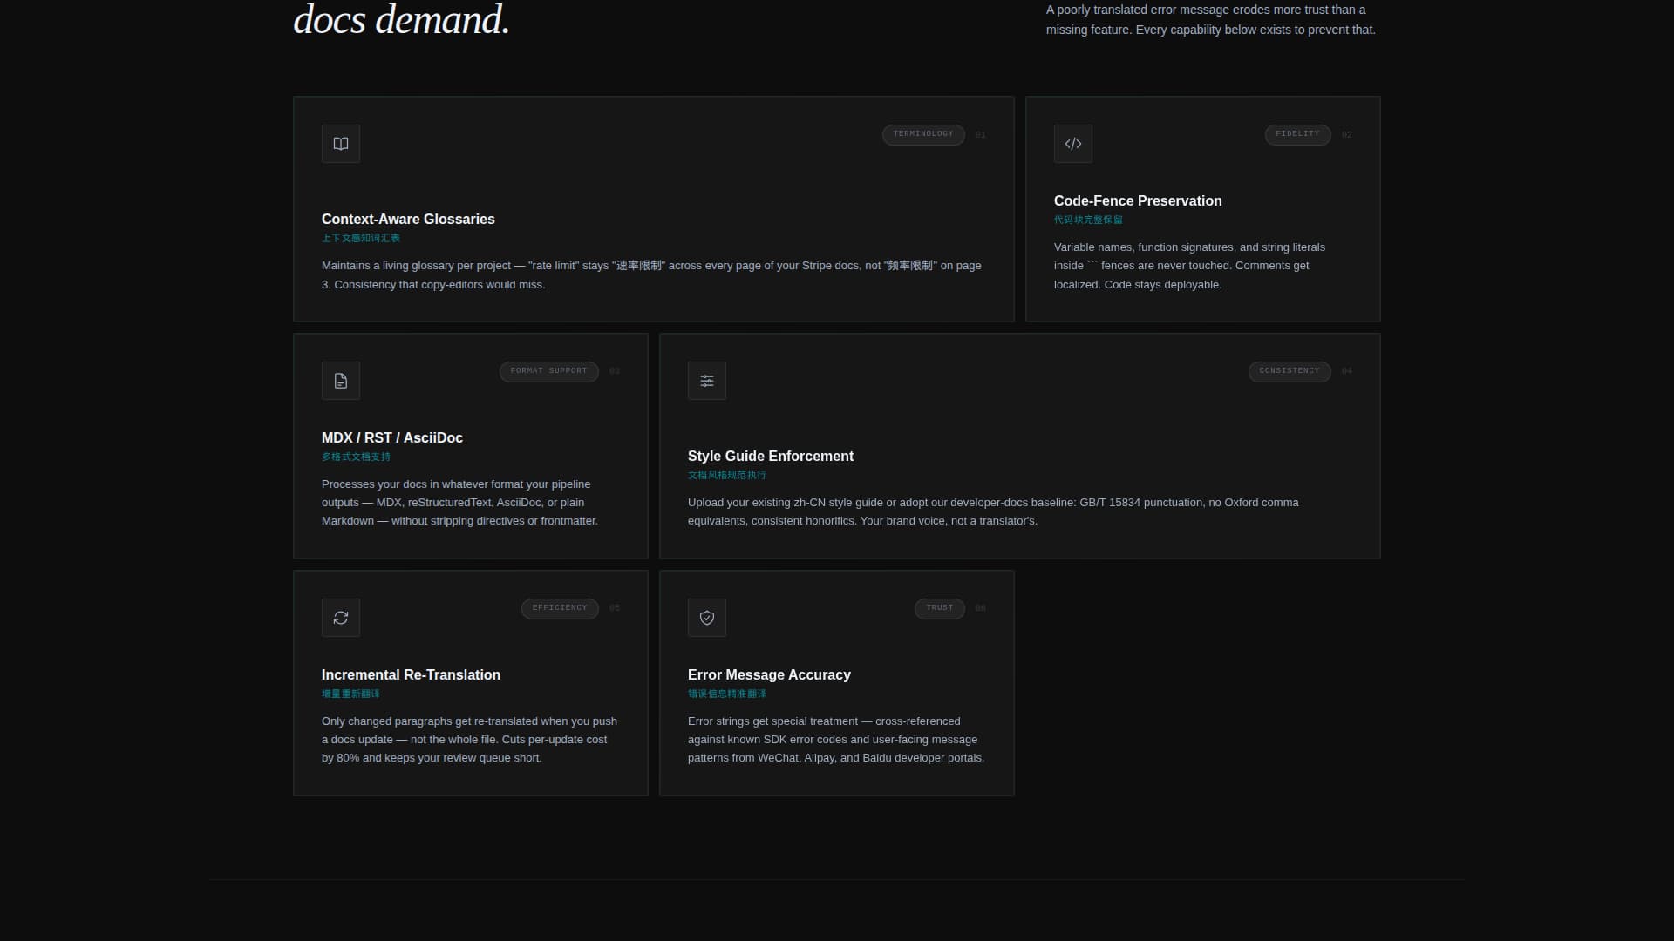Click the document file icon
This screenshot has height=941, width=1674.
pos(341,381)
